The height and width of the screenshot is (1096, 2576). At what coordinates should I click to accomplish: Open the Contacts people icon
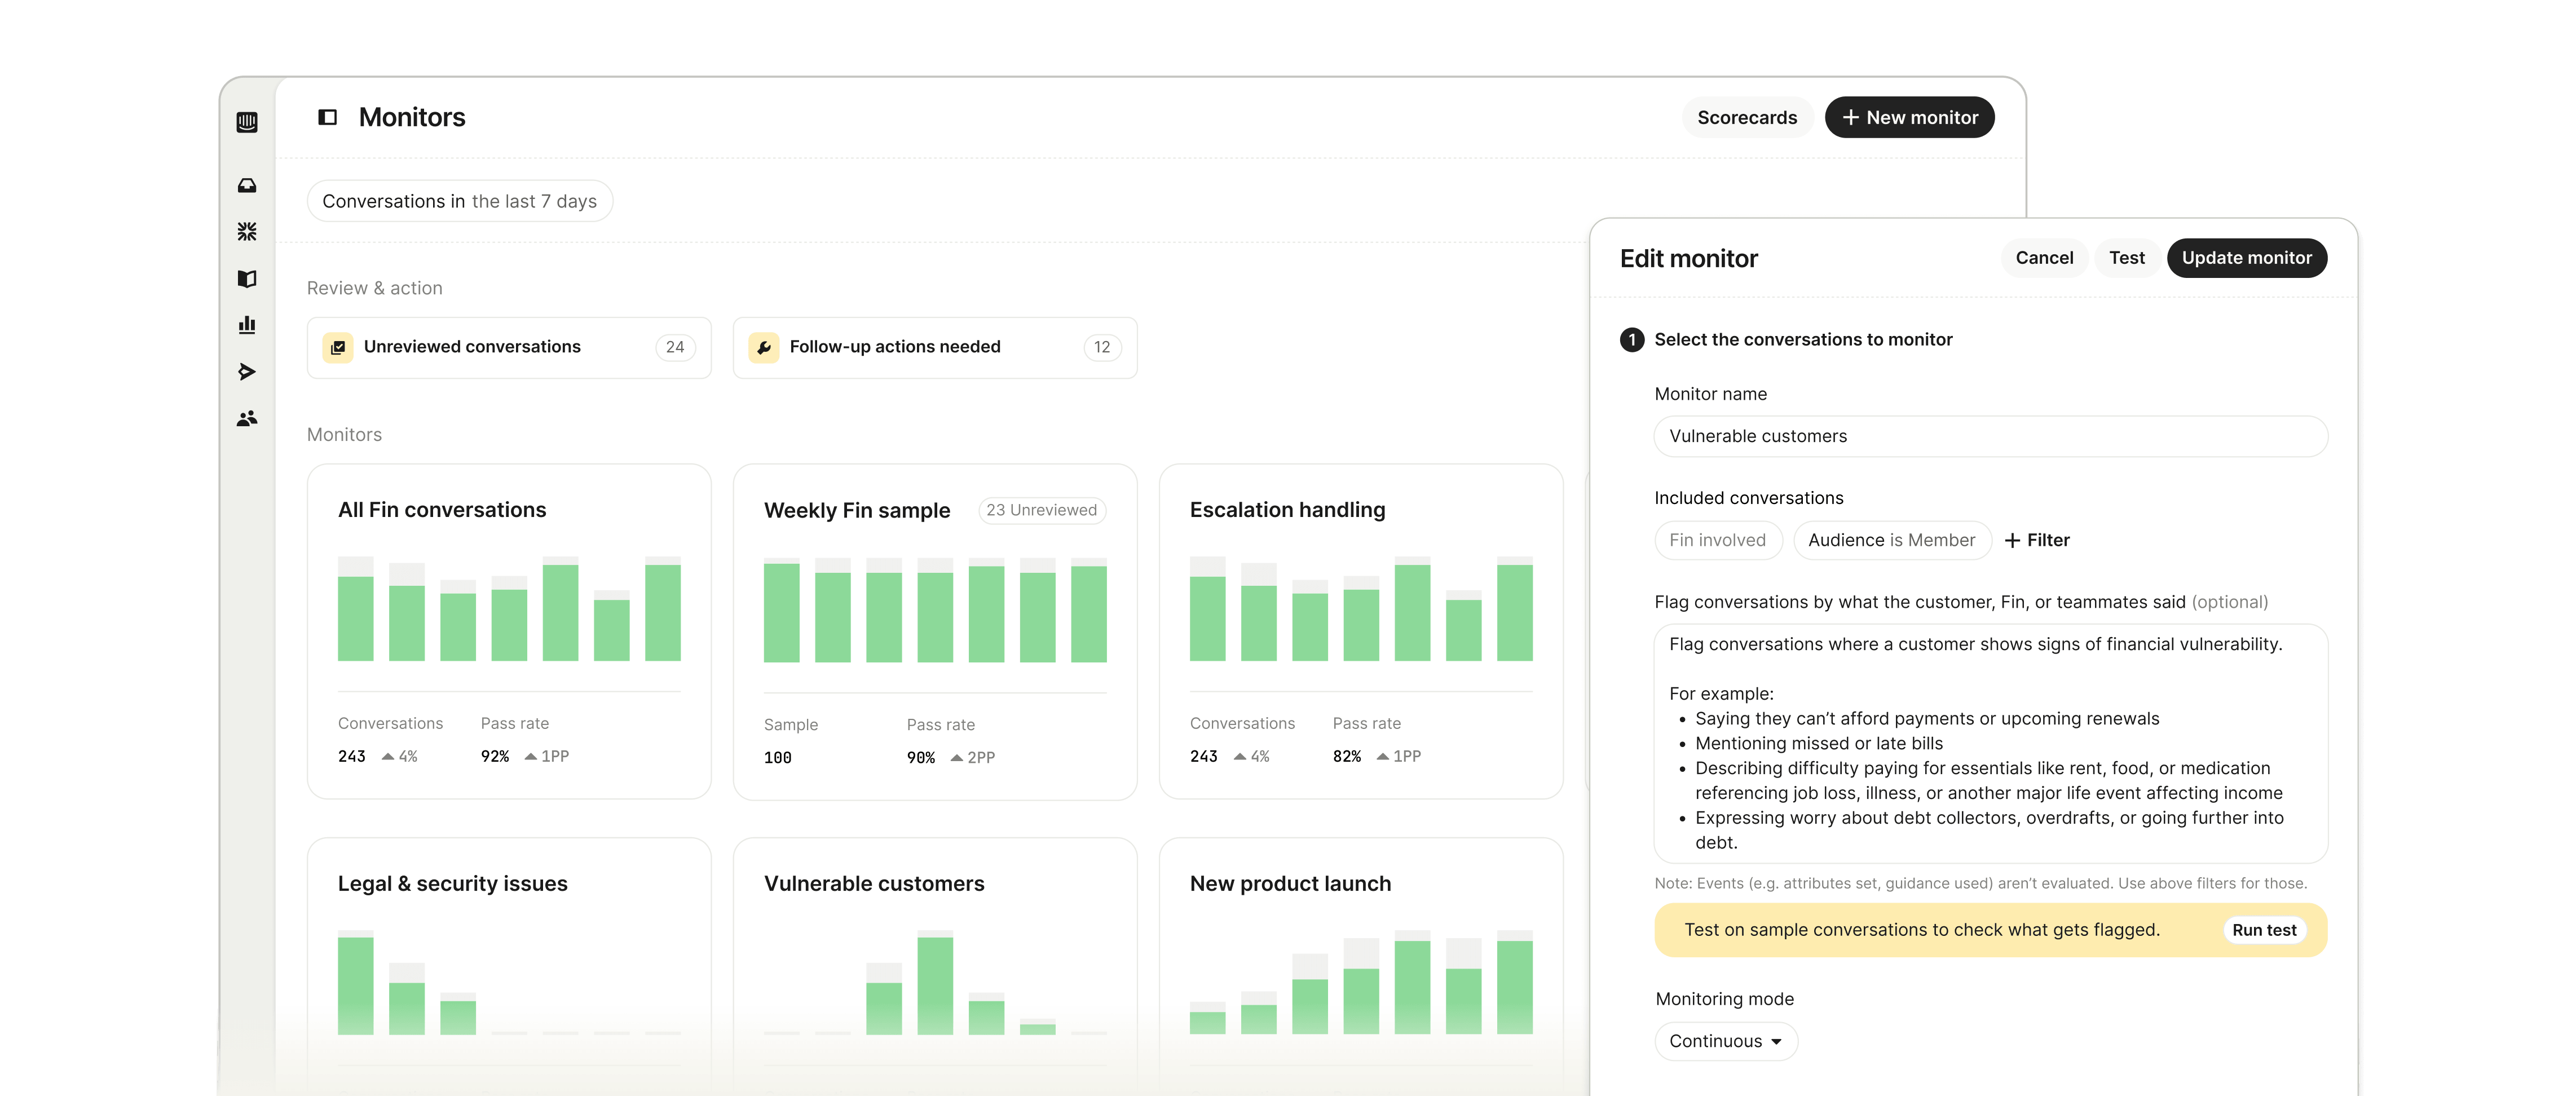point(247,418)
